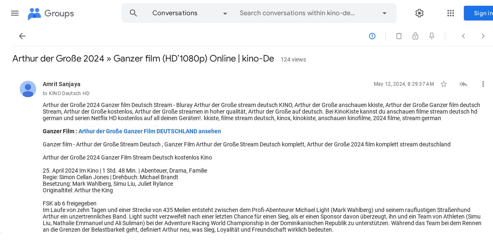Open the main hamburger menu
Screen dimensions: 493x246
(15, 13)
